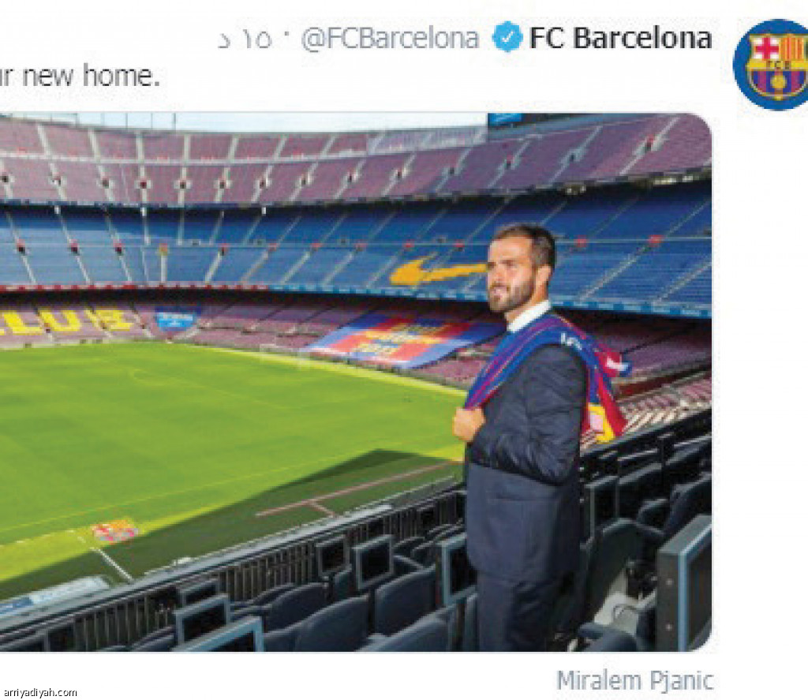Open the FC Barcelona crest profile avatar
The height and width of the screenshot is (700, 808).
[771, 65]
